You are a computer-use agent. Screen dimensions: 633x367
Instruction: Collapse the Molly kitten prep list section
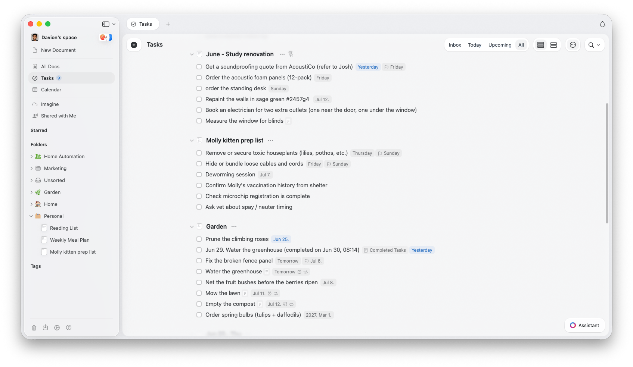tap(192, 141)
